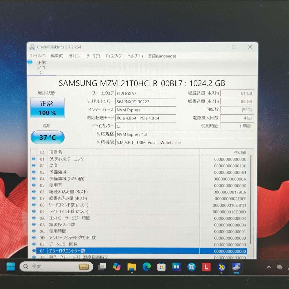Click the firmware field EL2QGXA7

tap(146, 93)
